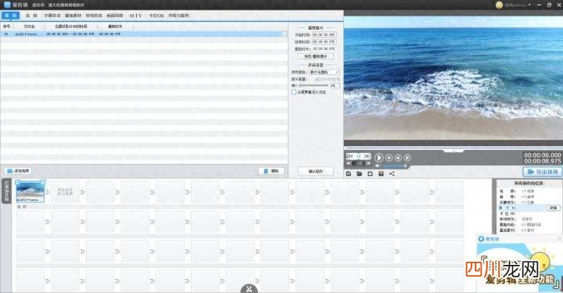Open the 视频 (Video) tab

11,16
